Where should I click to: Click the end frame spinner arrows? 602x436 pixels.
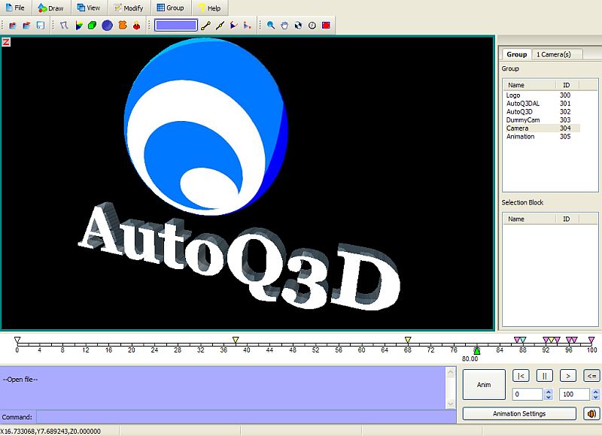pyautogui.click(x=595, y=394)
